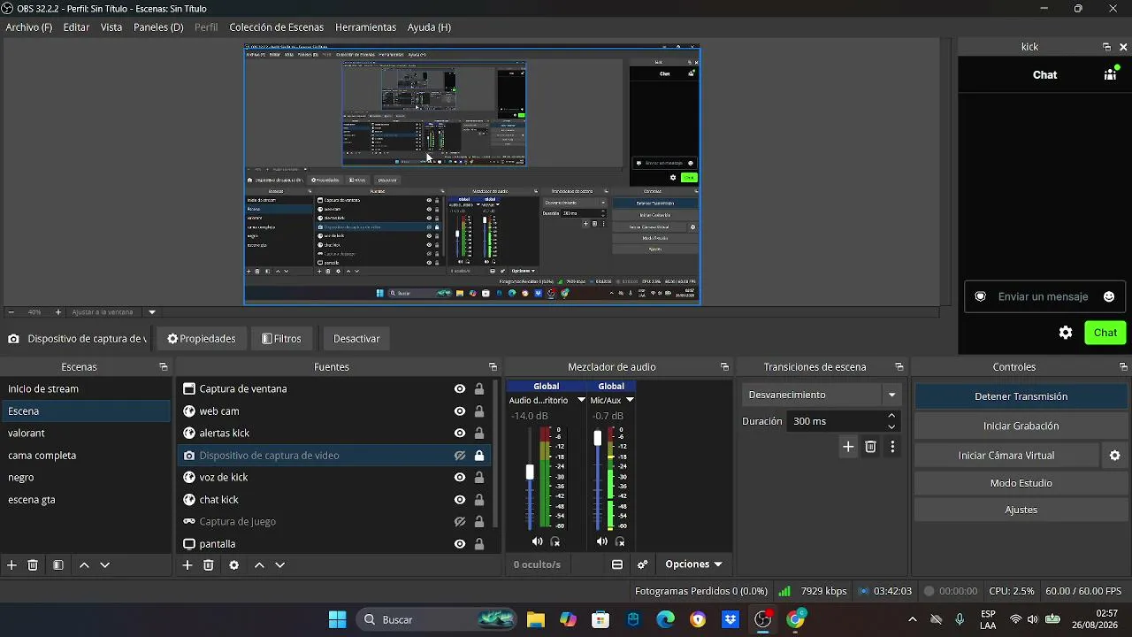Click the Iniciar Grabación button
The width and height of the screenshot is (1132, 637).
1021,426
